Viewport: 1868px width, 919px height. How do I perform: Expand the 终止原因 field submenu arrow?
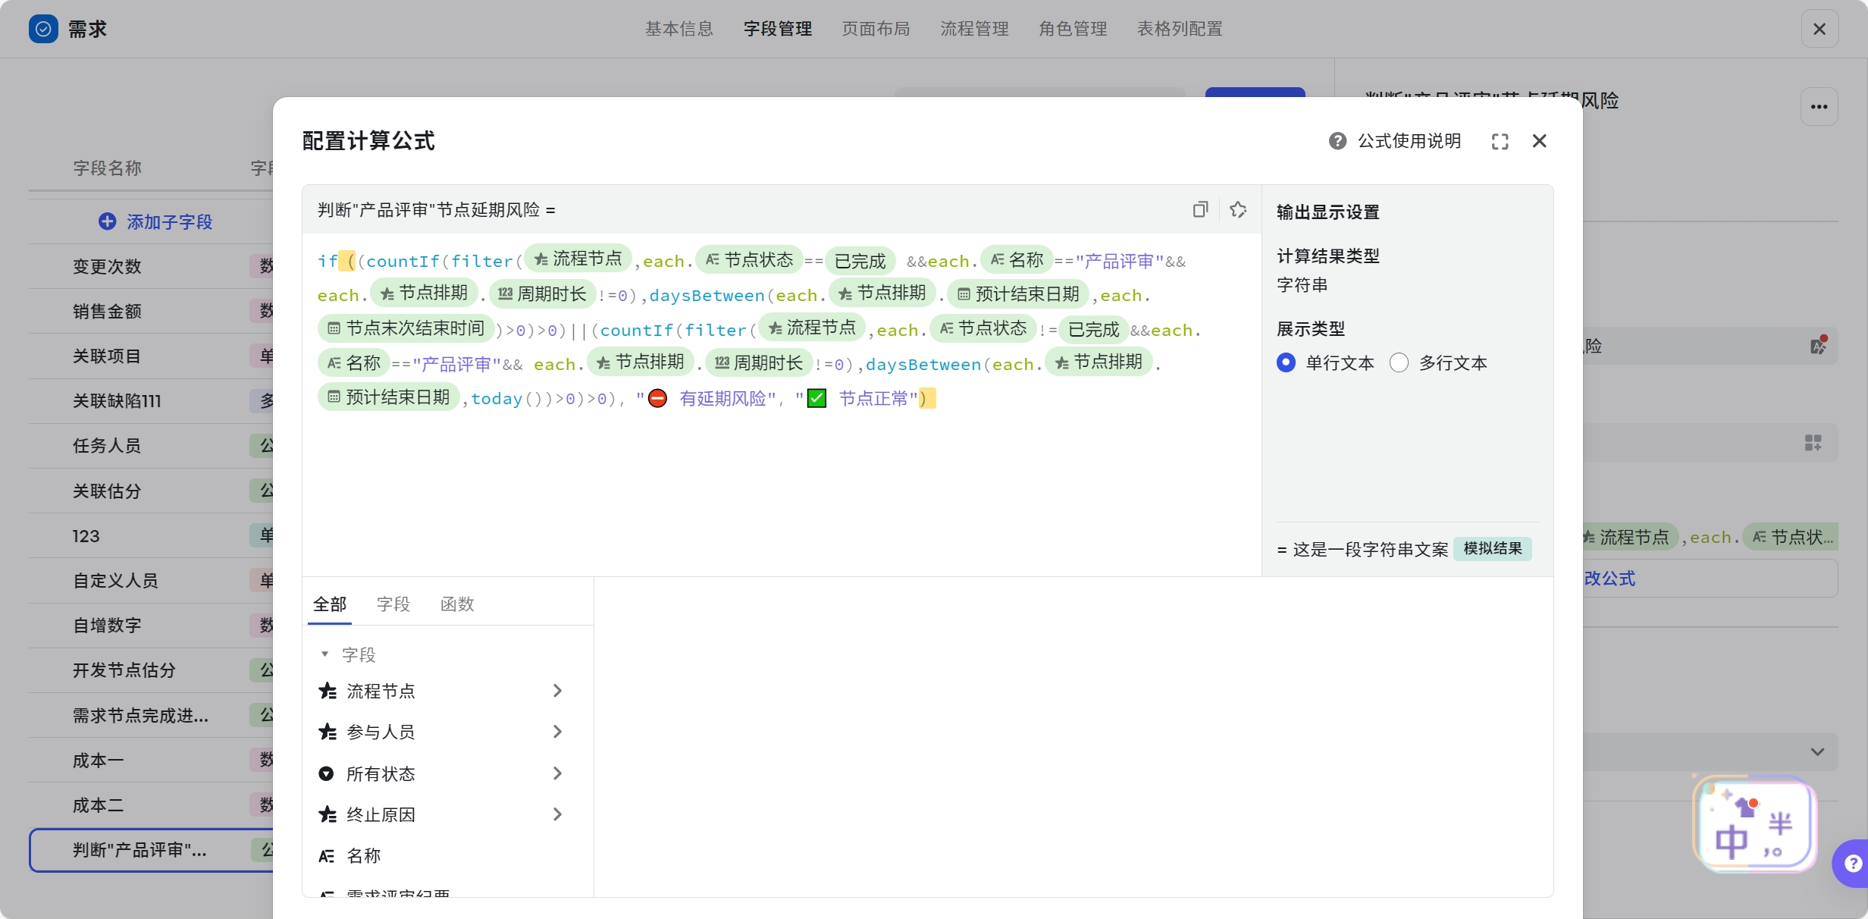[x=557, y=814]
